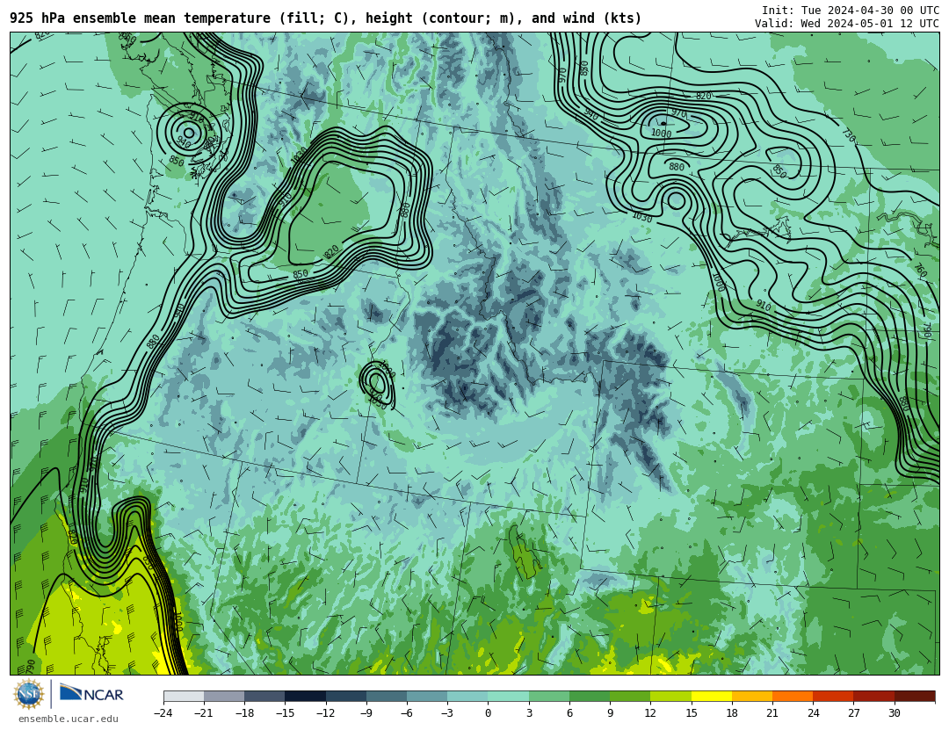Pick the yellow swatch between 15 and 18

pos(712,696)
